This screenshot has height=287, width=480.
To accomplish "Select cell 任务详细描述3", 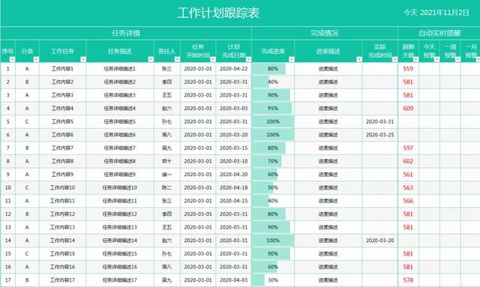I will tap(120, 95).
